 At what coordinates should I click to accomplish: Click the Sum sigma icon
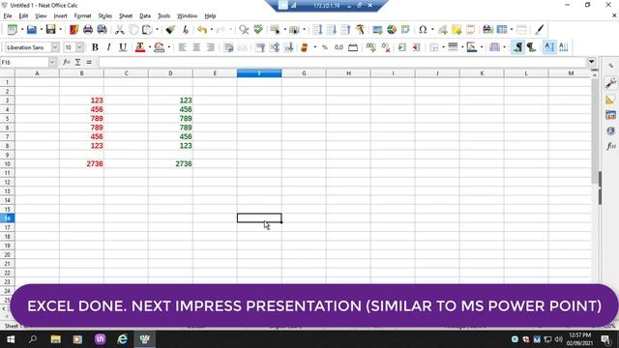[77, 62]
